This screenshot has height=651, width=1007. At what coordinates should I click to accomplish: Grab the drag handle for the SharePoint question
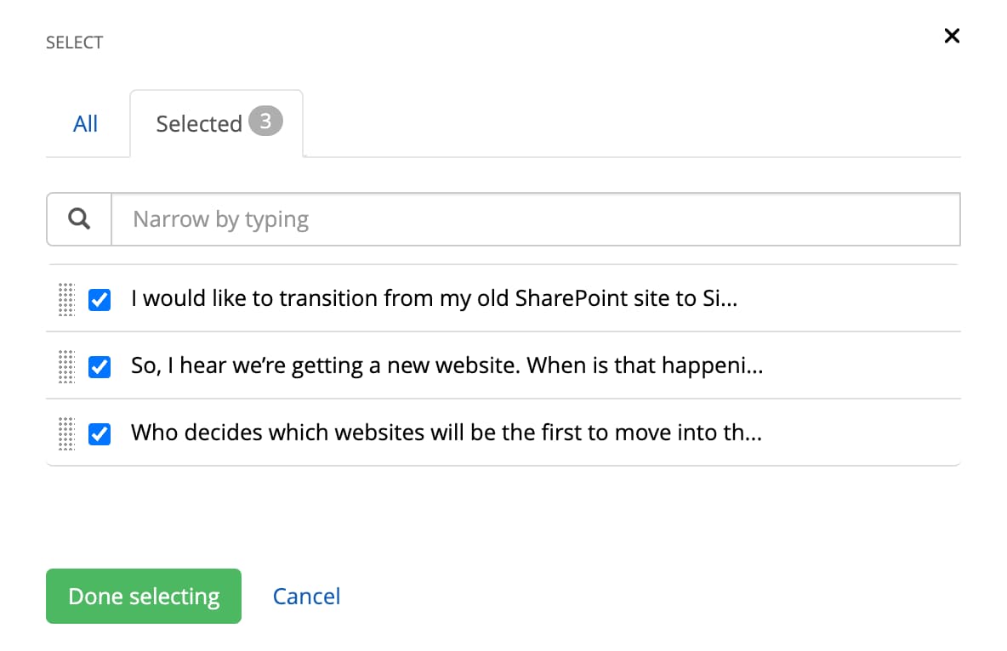pos(67,299)
